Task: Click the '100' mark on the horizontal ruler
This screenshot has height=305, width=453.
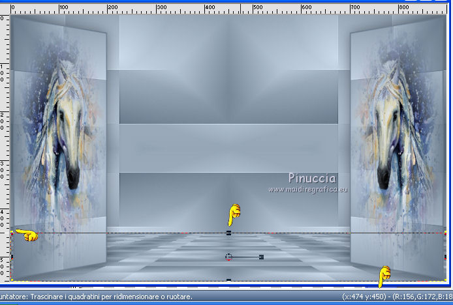Action: coord(63,7)
